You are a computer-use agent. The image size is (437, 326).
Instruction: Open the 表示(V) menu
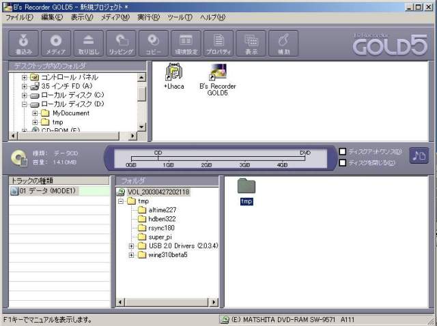coord(82,17)
